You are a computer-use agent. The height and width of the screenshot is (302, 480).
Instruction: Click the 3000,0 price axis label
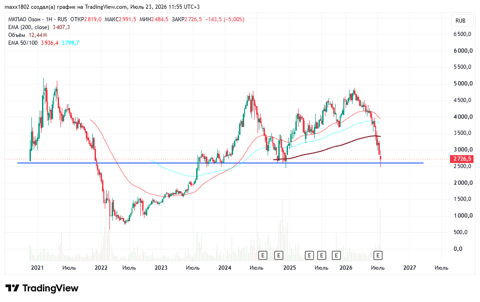point(463,150)
